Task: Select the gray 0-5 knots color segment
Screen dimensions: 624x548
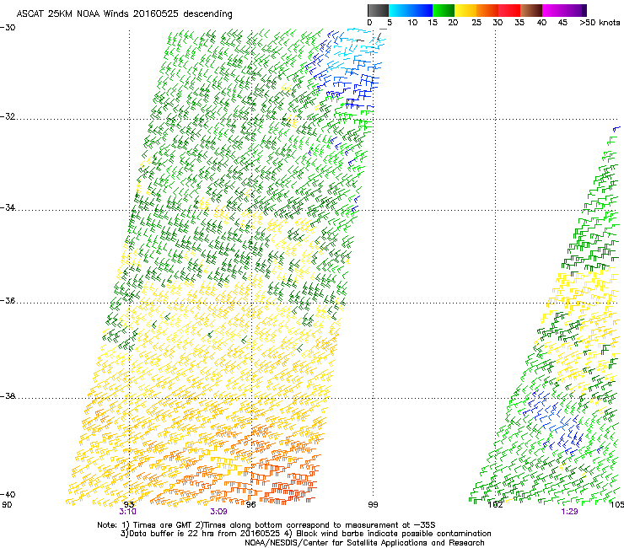Action: (x=378, y=10)
